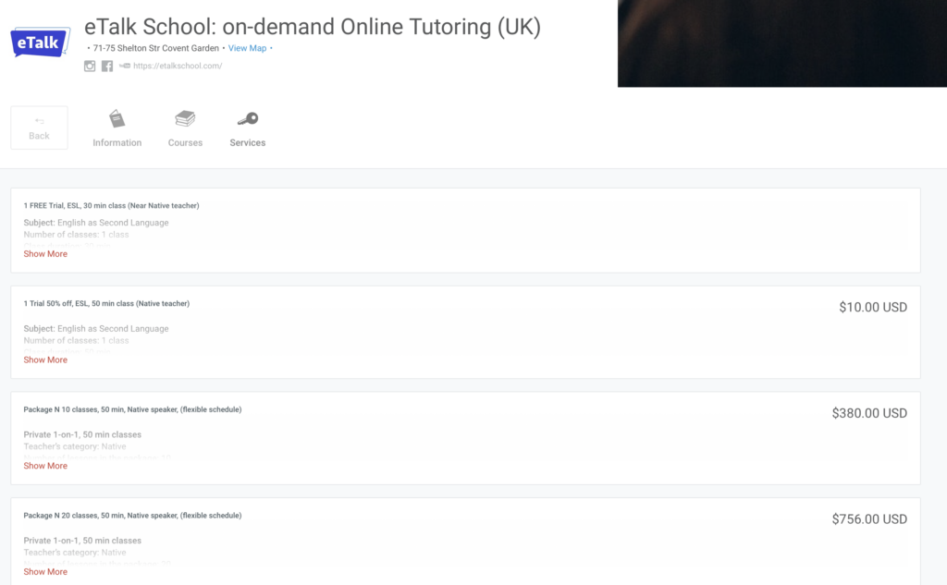
Task: Expand Show More for FREE Trial class
Action: click(x=45, y=254)
